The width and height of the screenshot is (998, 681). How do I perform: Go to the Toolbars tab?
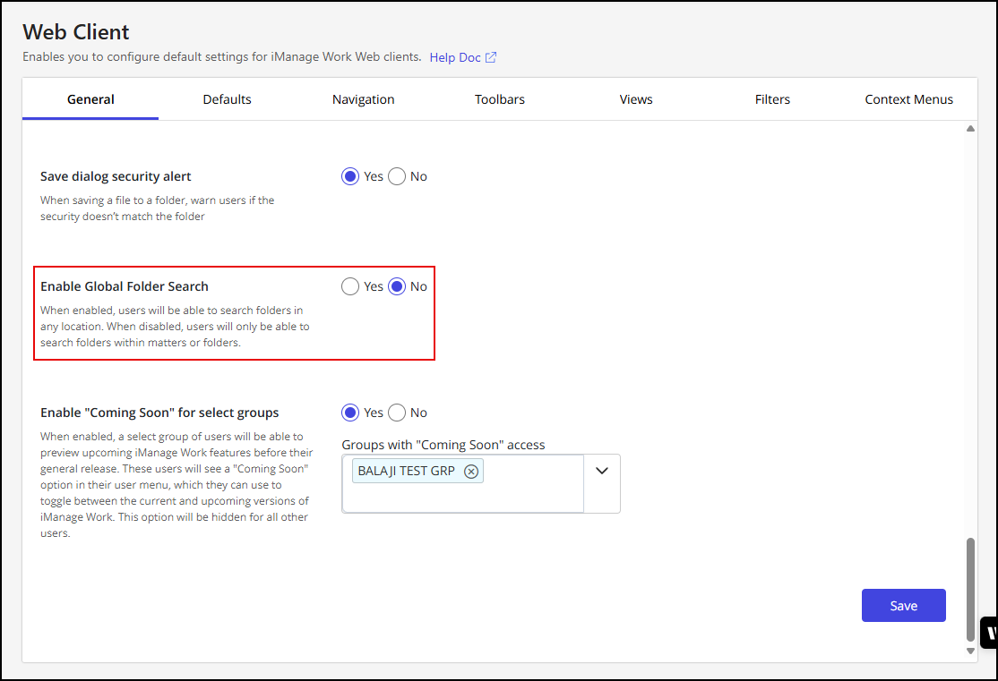click(x=500, y=99)
